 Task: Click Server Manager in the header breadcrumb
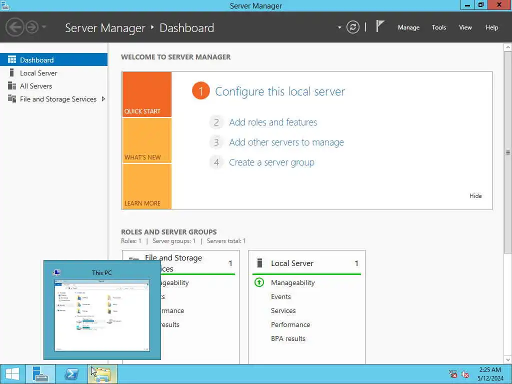point(105,28)
